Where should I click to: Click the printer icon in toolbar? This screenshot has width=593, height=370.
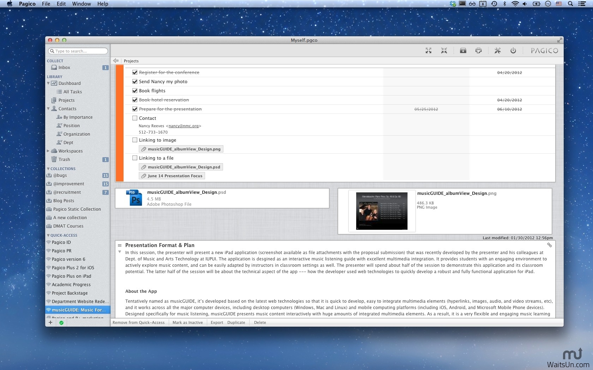tap(478, 51)
